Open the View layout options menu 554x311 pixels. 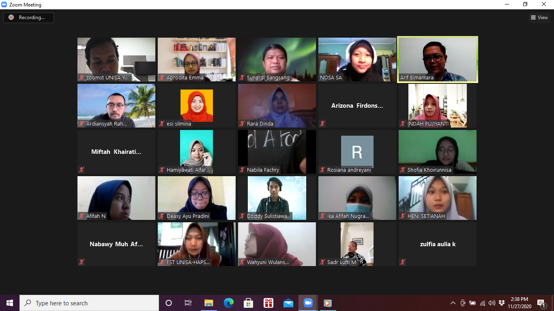[x=539, y=17]
